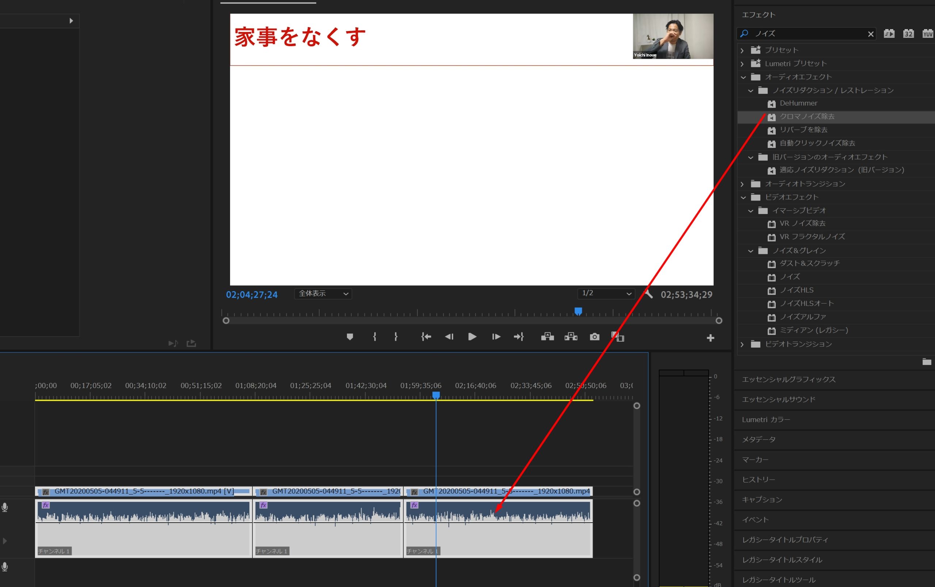The image size is (935, 587).
Task: Toggle the 32-bit color effects filter
Action: tap(908, 34)
